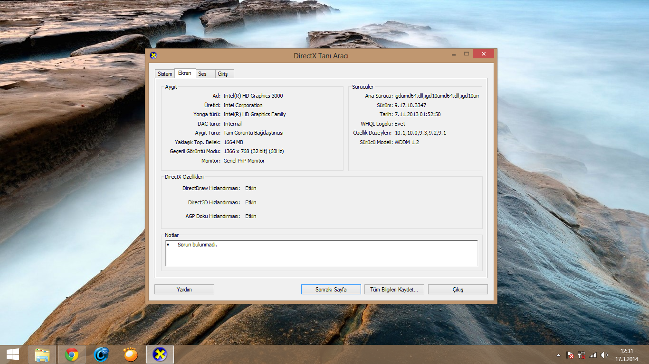Open File Explorer from the taskbar
This screenshot has width=649, height=364.
[42, 355]
